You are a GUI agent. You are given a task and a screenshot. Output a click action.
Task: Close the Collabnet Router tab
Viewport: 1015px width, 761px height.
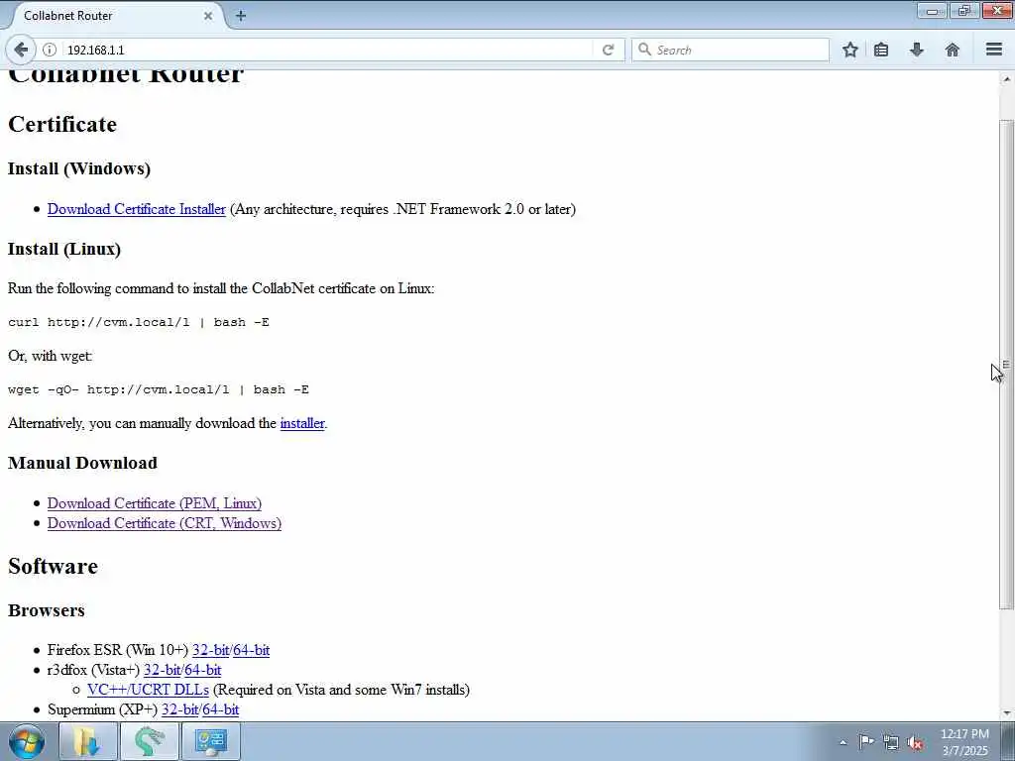click(x=208, y=16)
